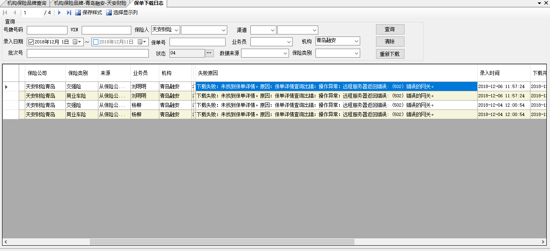This screenshot has height=251, width=550.
Task: Jump to the last results page
Action: coord(69,13)
